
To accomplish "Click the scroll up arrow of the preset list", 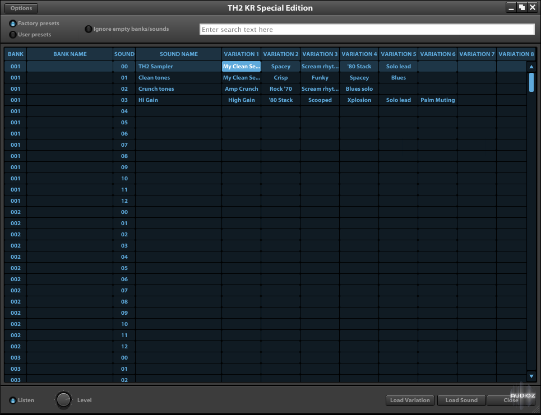I will click(531, 67).
